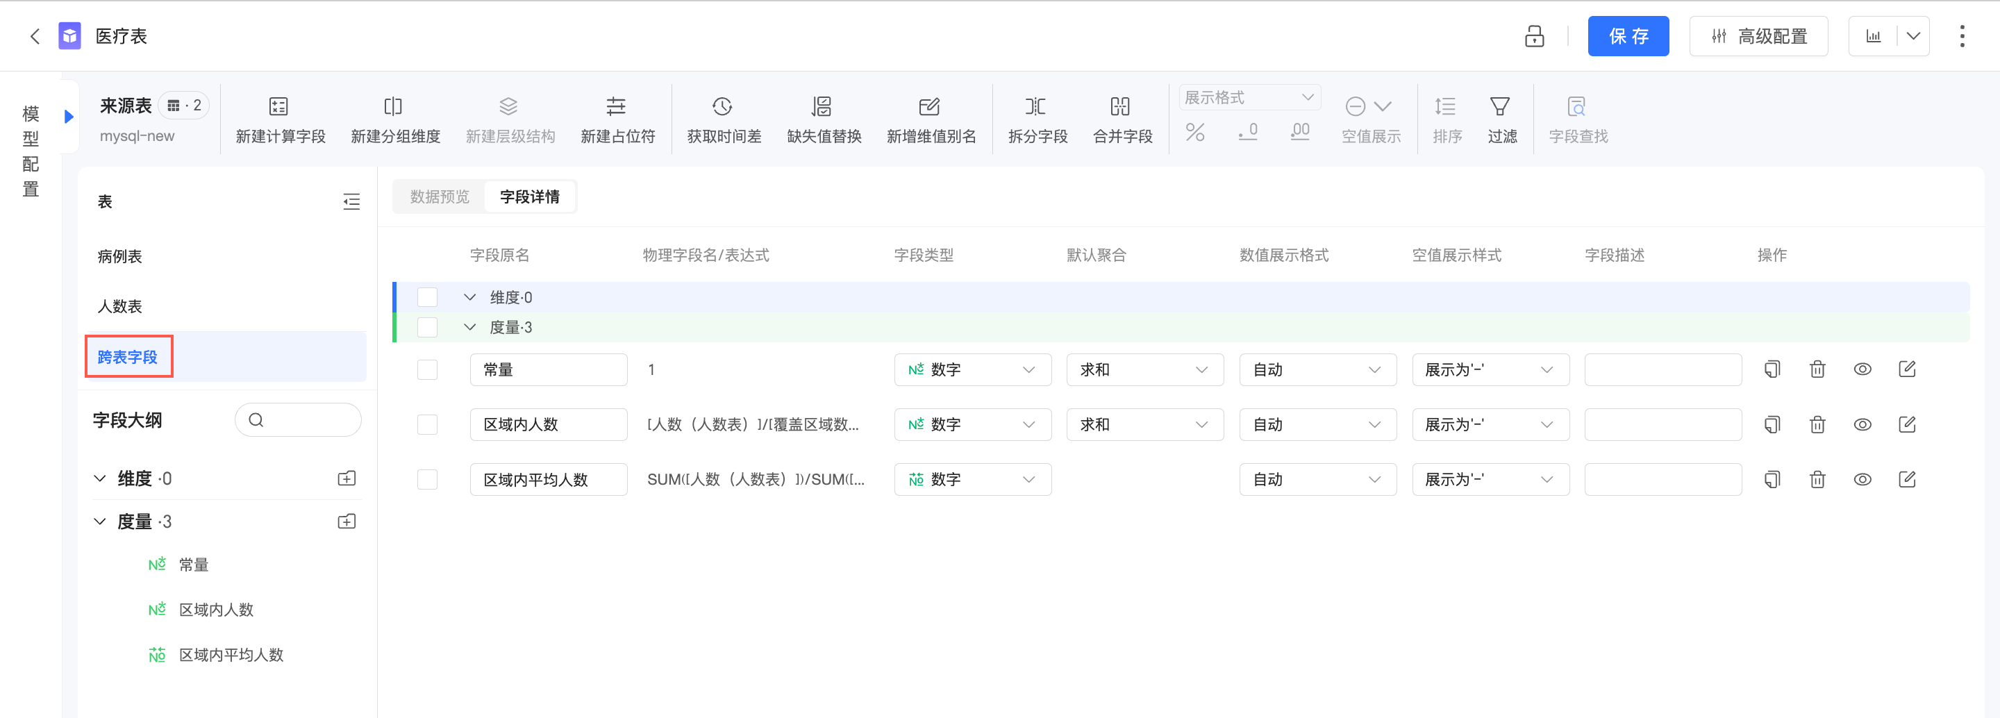Select 常量 in field outline
The width and height of the screenshot is (2000, 718).
pos(193,565)
